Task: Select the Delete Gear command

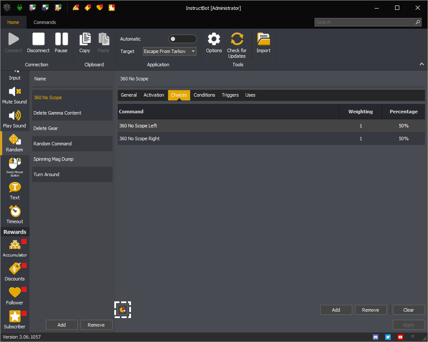Action: [x=72, y=128]
